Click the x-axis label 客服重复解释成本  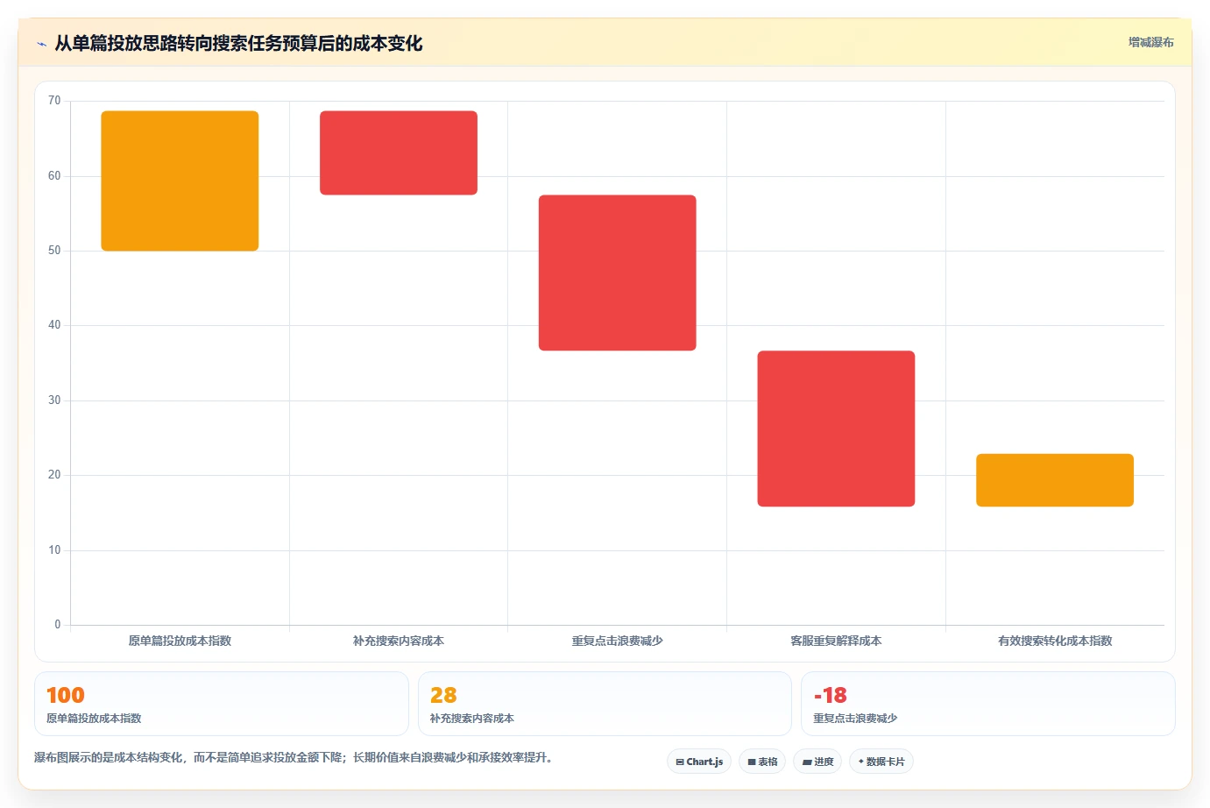[x=836, y=641]
